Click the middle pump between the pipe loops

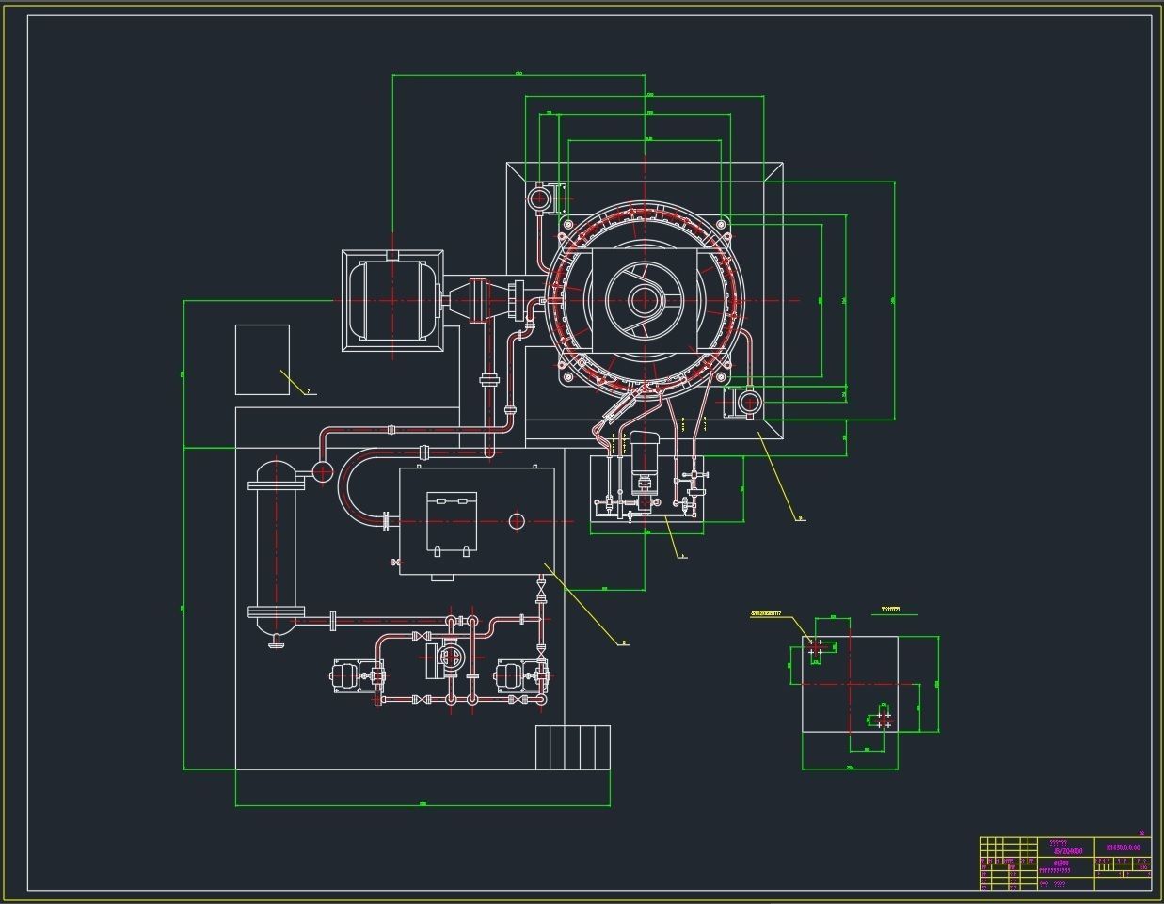click(x=448, y=658)
